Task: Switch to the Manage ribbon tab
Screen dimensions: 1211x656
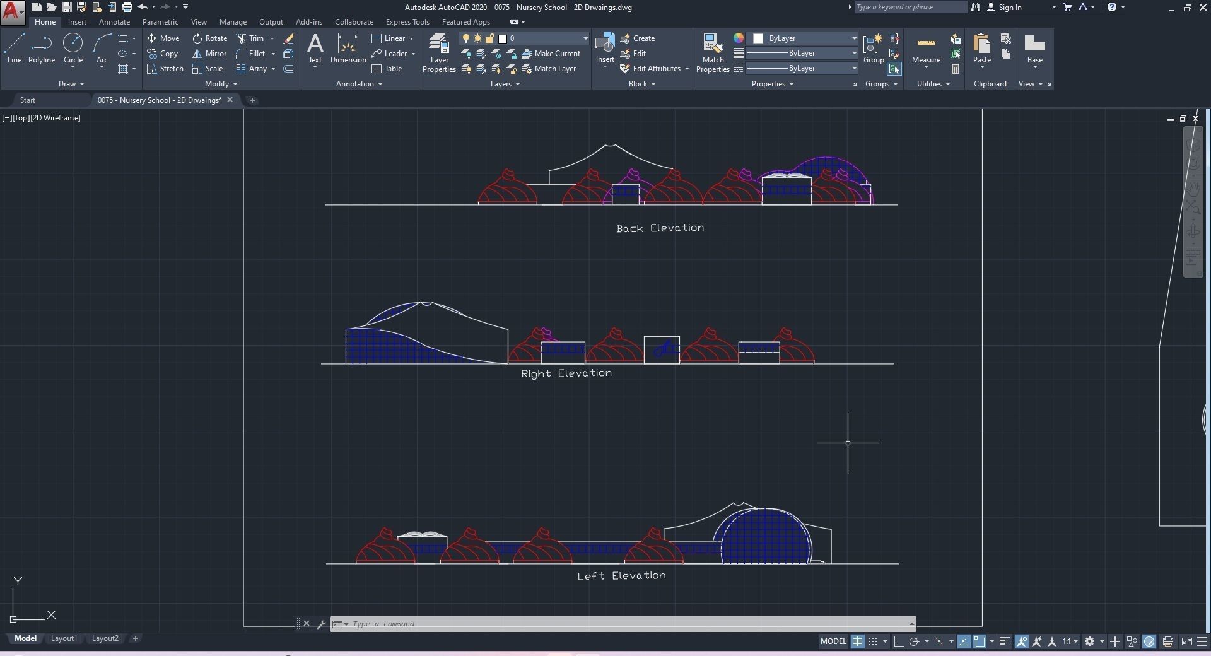Action: tap(233, 22)
